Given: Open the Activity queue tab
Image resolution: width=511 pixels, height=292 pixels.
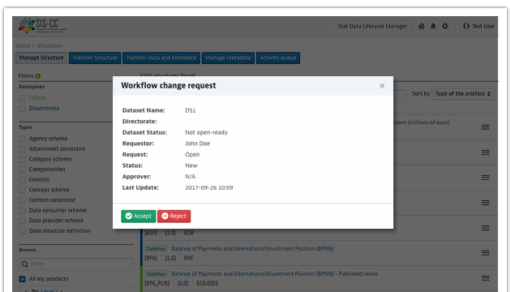Looking at the screenshot, I should click(278, 58).
